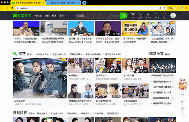Viewport: 189px width, 122px height.
Task: Close the Youtube mp3 audio converter tab
Action: pyautogui.click(x=79, y=3)
